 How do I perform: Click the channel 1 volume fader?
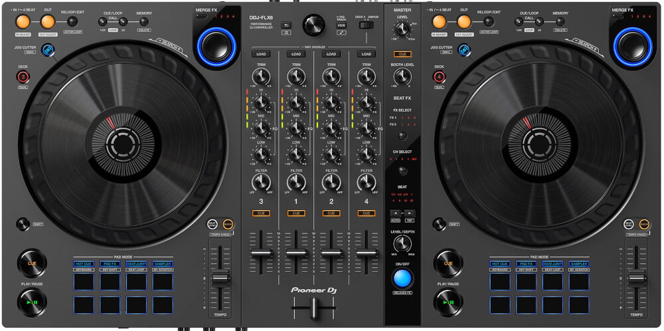point(296,253)
